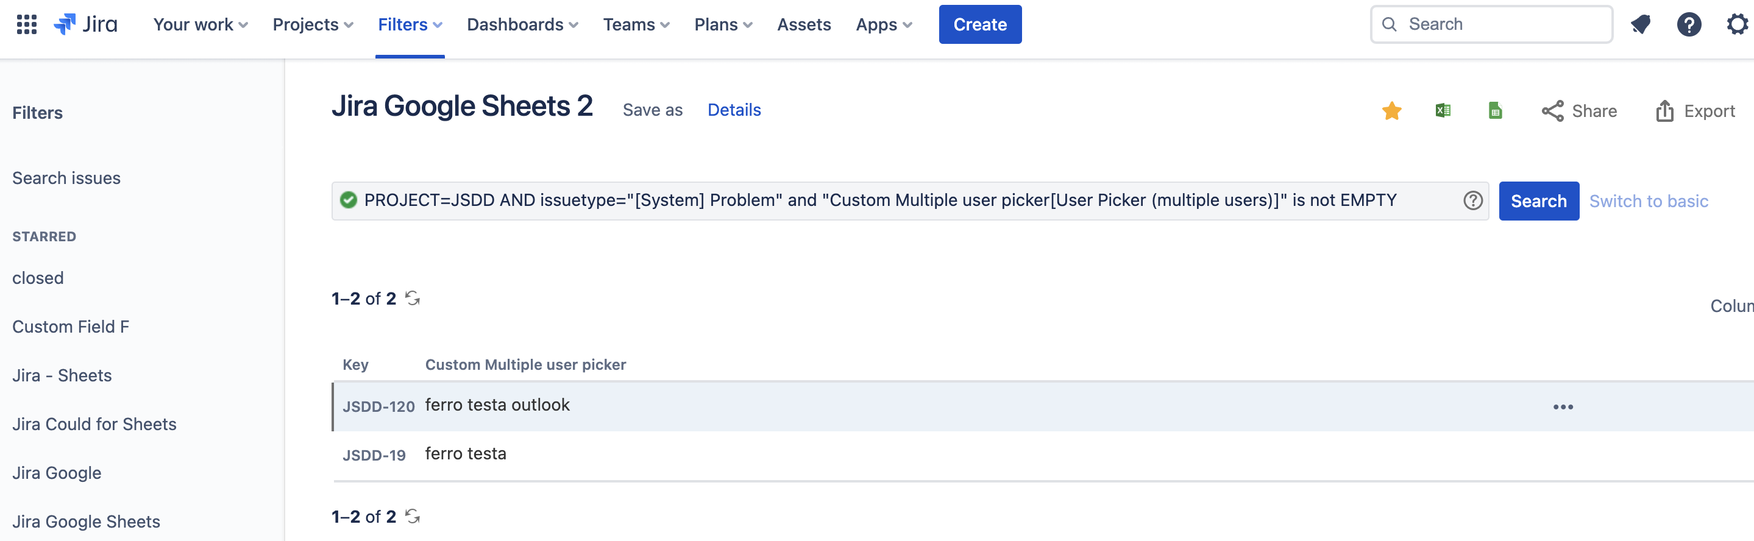Screen dimensions: 1754x541
Task: Open more actions for JSDD-120
Action: 1563,407
